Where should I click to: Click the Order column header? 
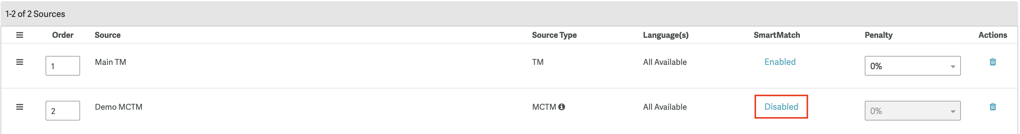(x=63, y=35)
